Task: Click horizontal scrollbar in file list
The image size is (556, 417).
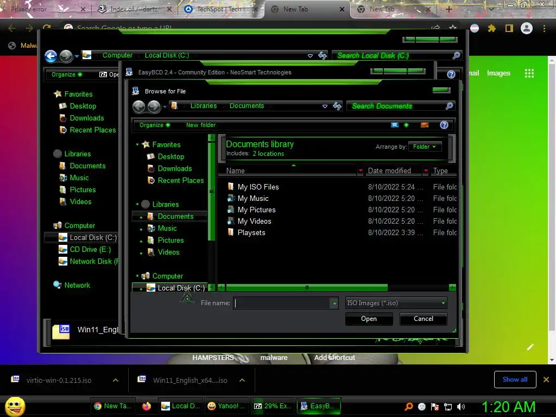Action: [x=307, y=287]
